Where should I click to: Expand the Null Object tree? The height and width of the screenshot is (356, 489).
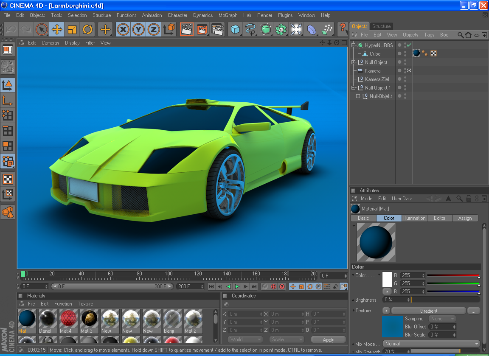tap(354, 62)
